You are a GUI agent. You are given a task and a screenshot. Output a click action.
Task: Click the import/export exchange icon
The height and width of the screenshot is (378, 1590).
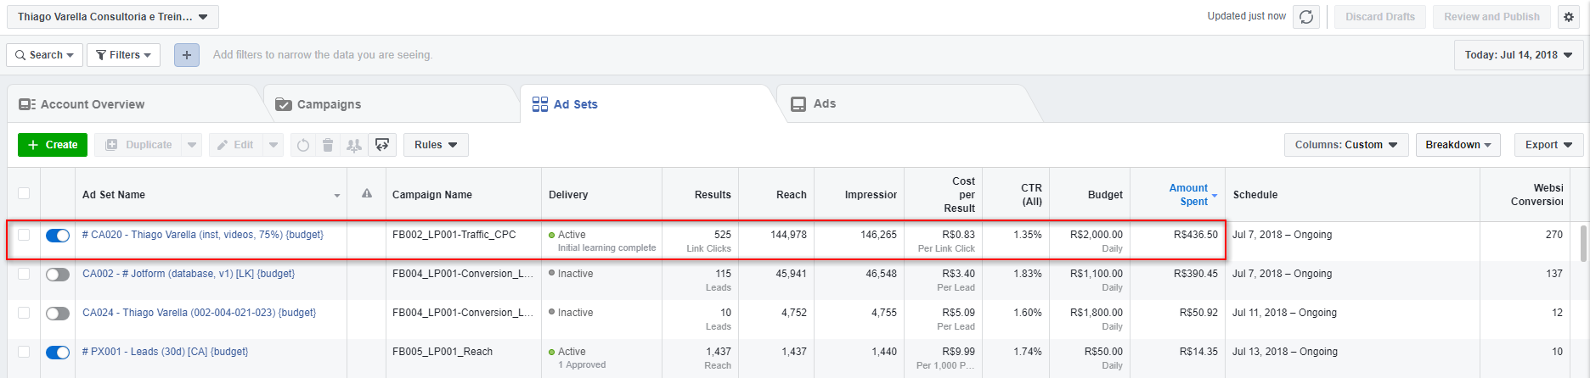point(382,145)
